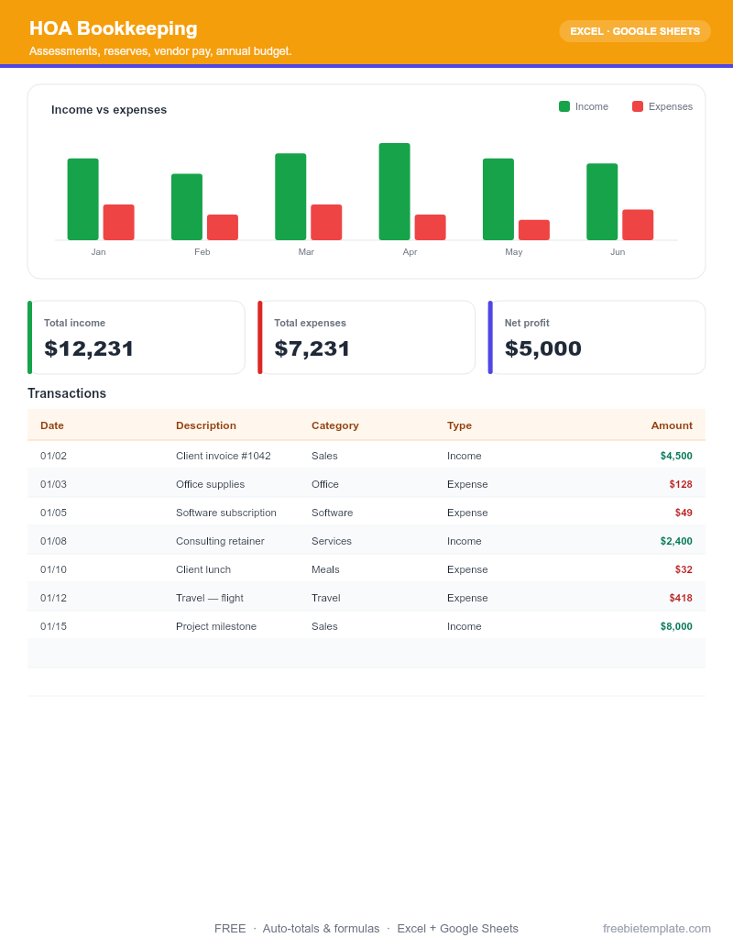733x949 pixels.
Task: Click the Total expenses value $7,231
Action: tap(312, 348)
